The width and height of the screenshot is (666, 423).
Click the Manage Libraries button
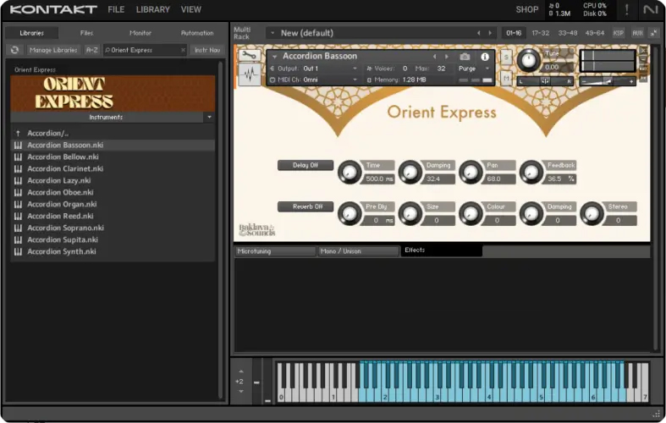pos(53,50)
